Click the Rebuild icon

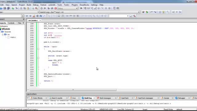pyautogui.click(x=52, y=8)
